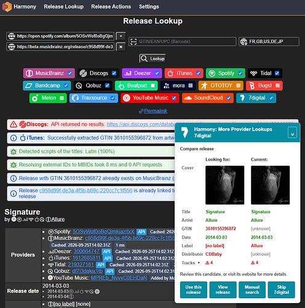
Task: Expand the Tracks row in compare panel
Action: pyautogui.click(x=199, y=263)
